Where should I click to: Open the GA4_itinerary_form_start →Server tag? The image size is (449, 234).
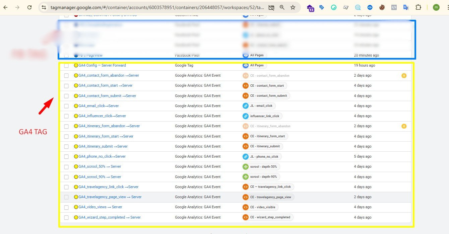tap(106, 136)
